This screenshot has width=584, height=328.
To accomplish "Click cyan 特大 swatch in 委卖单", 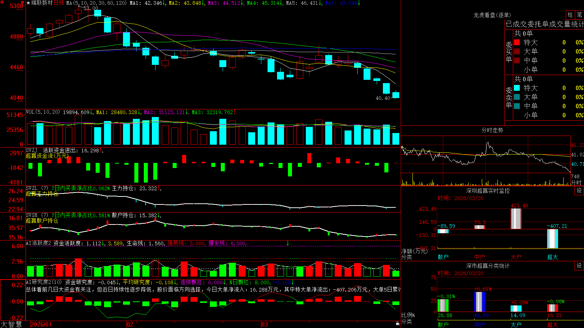I will [517, 88].
